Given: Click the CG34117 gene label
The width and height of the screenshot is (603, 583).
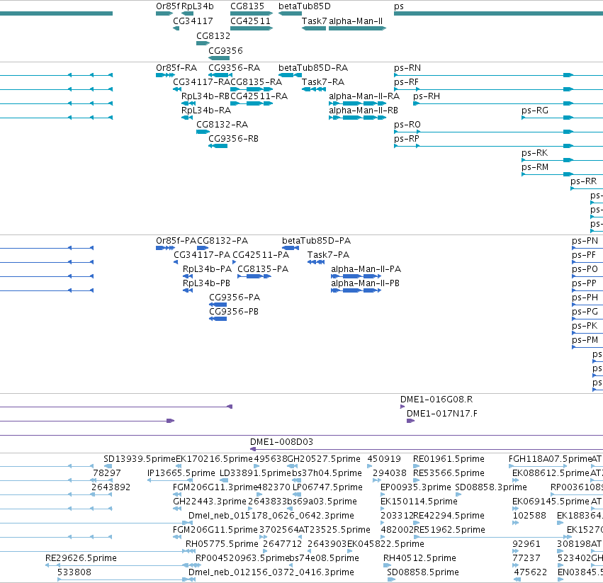Looking at the screenshot, I should 193,21.
